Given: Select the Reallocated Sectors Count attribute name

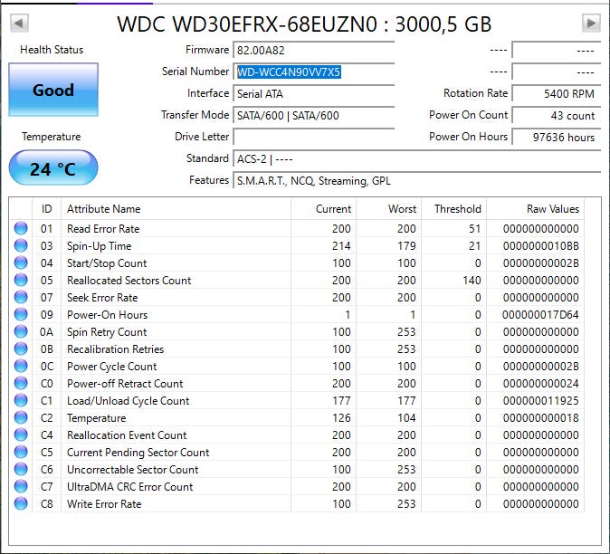Looking at the screenshot, I should point(129,281).
